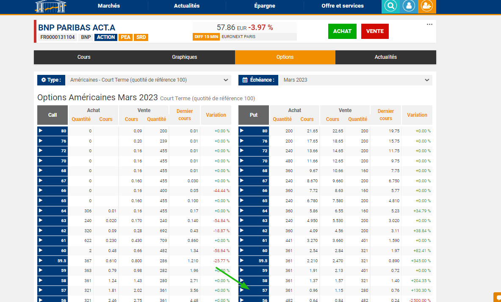Click the search magnifier icon
Viewport: 501px width, 302px height.
[x=390, y=6]
